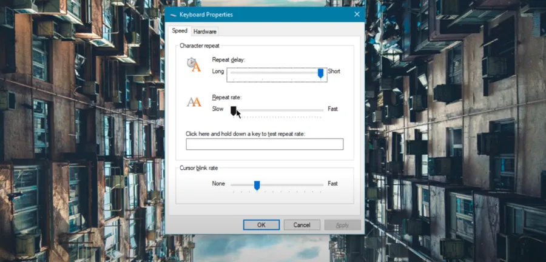Click the Keyboard Properties title bar text
The height and width of the screenshot is (262, 546).
click(206, 15)
